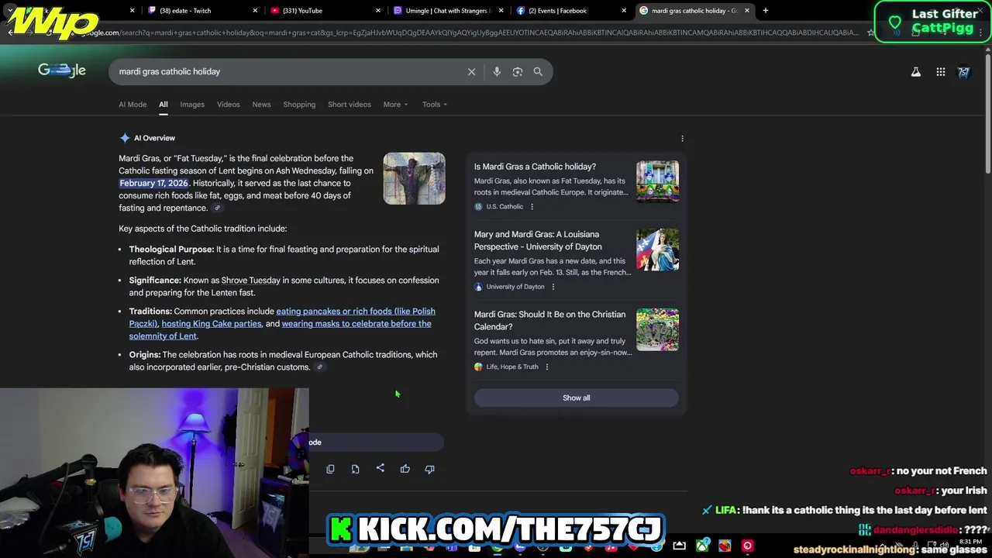This screenshot has width=992, height=558.
Task: Close the Events Facebook tab
Action: (624, 11)
